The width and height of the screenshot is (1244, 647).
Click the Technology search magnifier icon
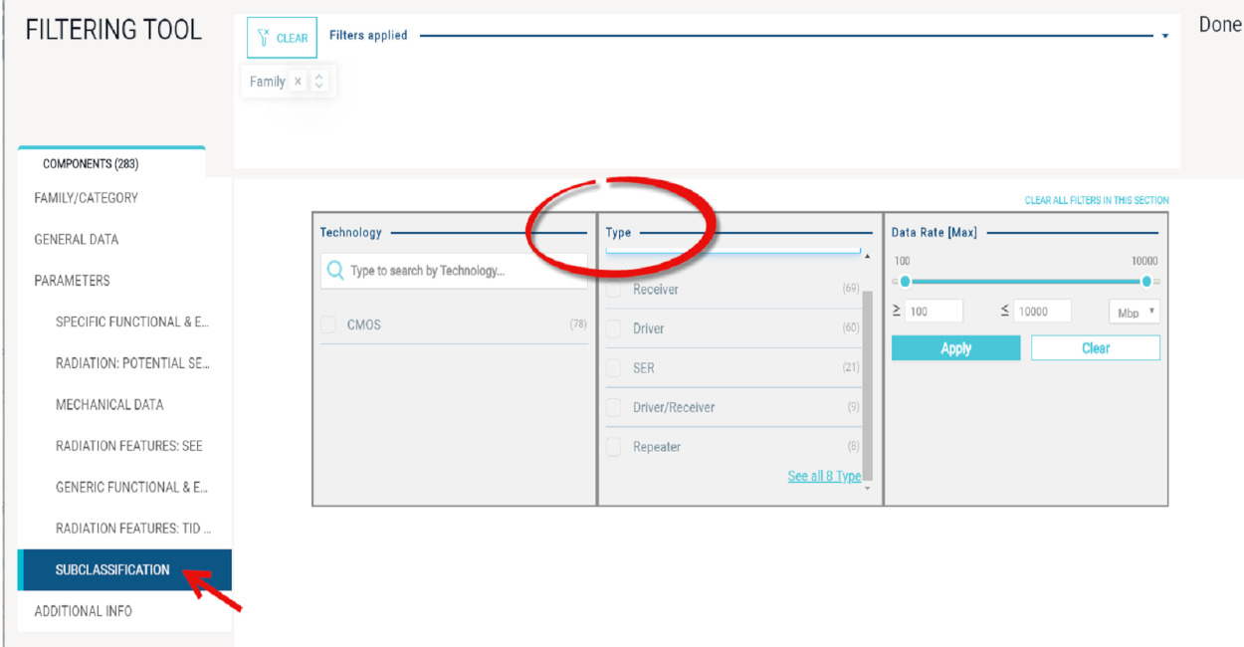tap(335, 271)
